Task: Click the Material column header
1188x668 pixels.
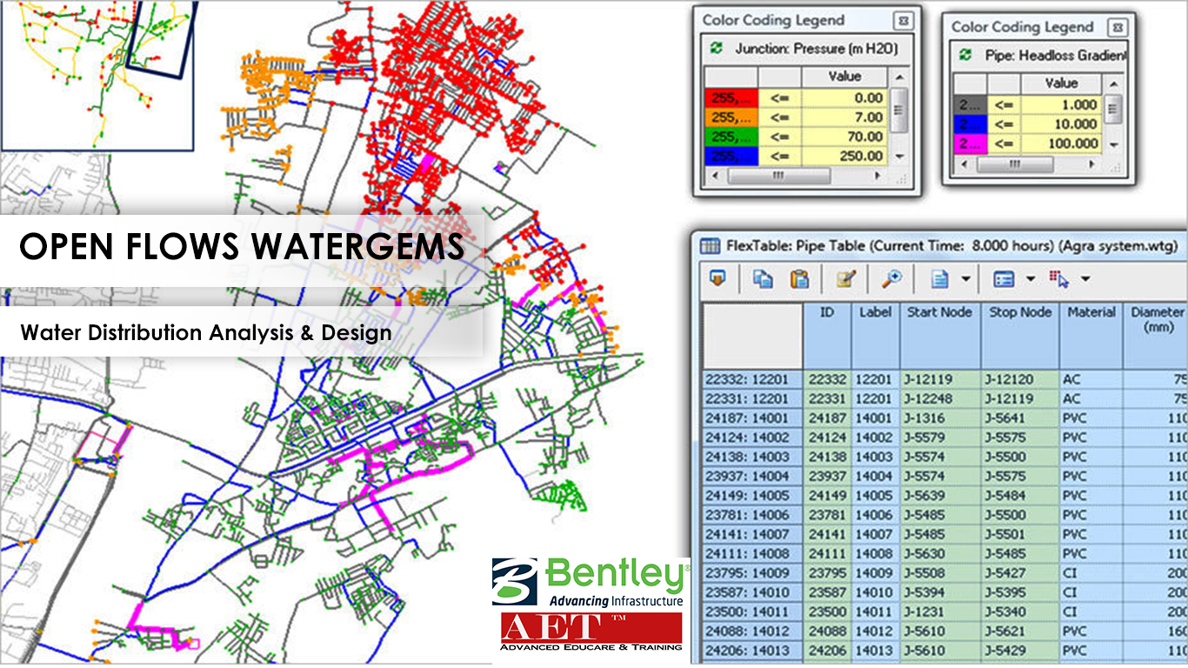Action: [1091, 311]
